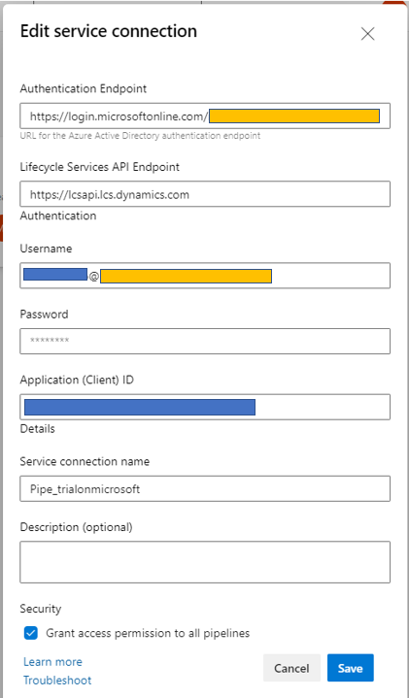Uncheck the Grant access permission checkbox

pyautogui.click(x=31, y=633)
